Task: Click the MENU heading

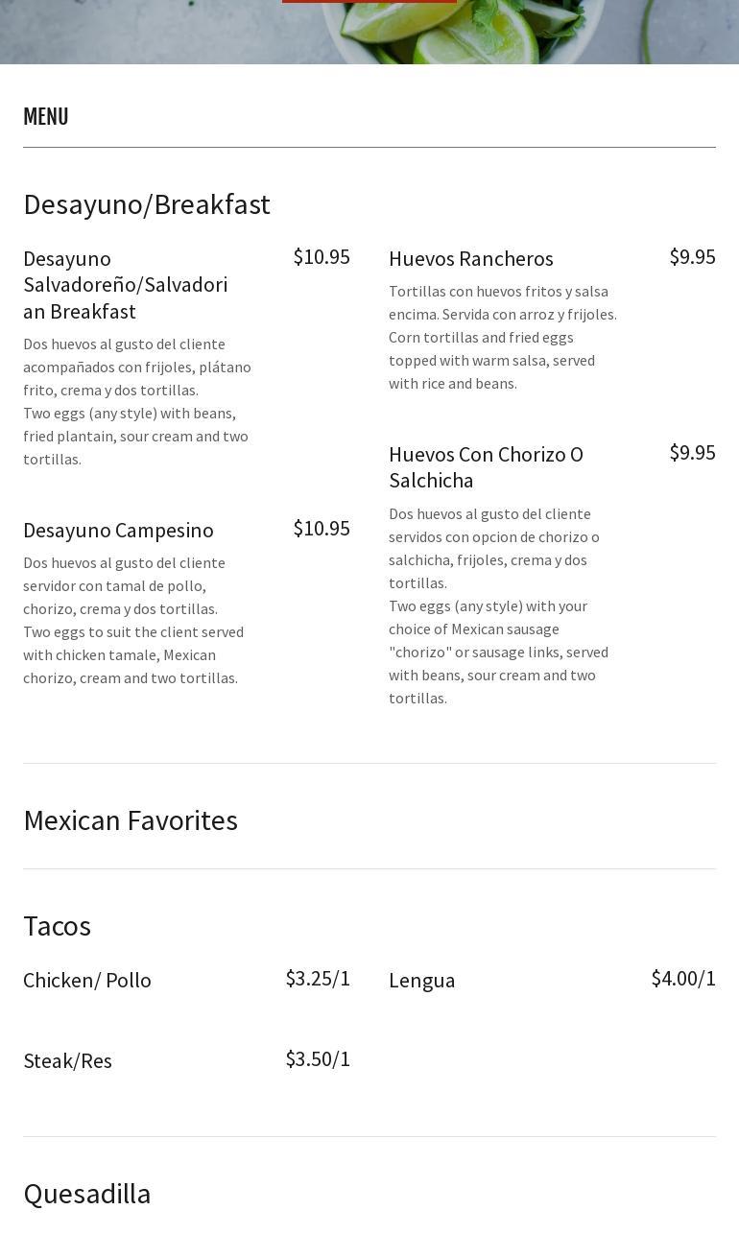Action: (46, 117)
